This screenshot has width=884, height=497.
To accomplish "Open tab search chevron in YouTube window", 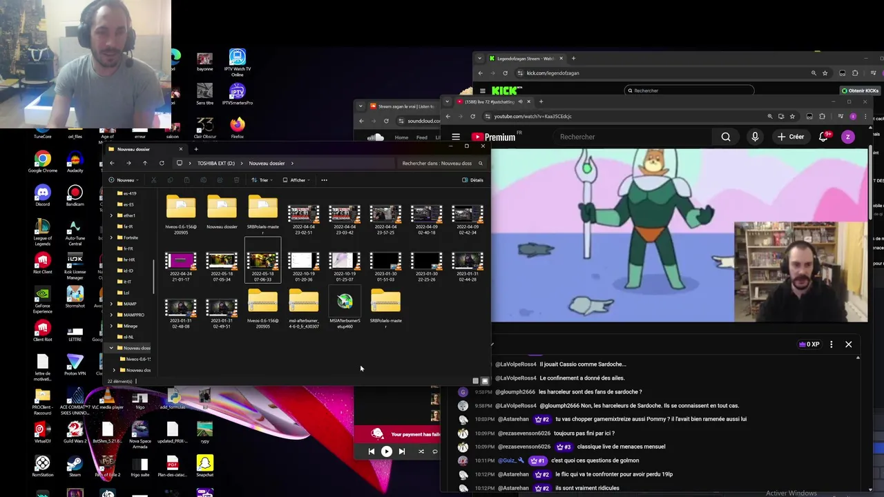I will pyautogui.click(x=447, y=101).
